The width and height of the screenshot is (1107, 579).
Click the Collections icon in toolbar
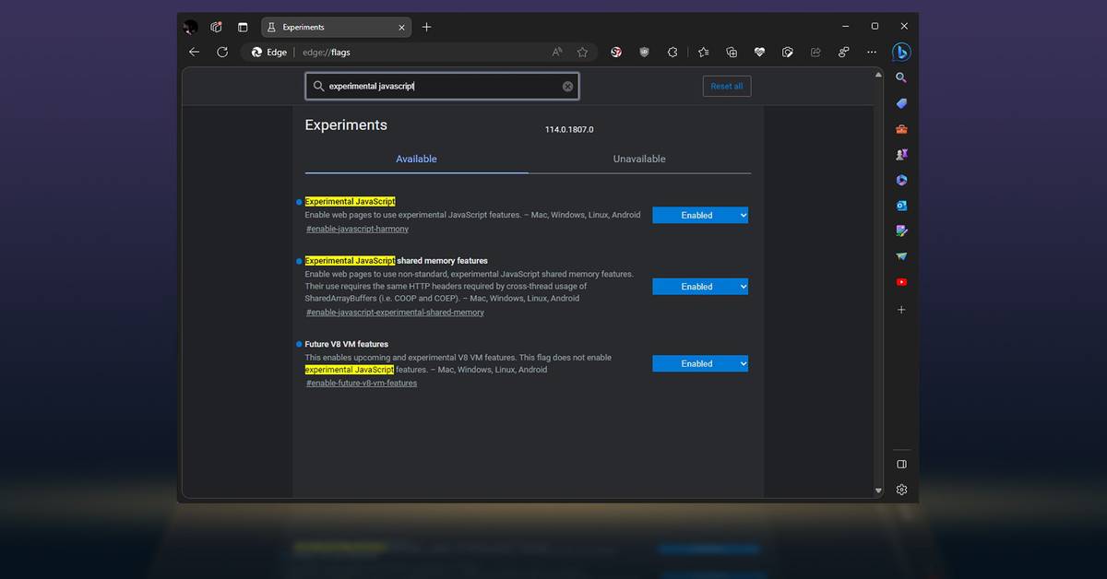pyautogui.click(x=732, y=53)
